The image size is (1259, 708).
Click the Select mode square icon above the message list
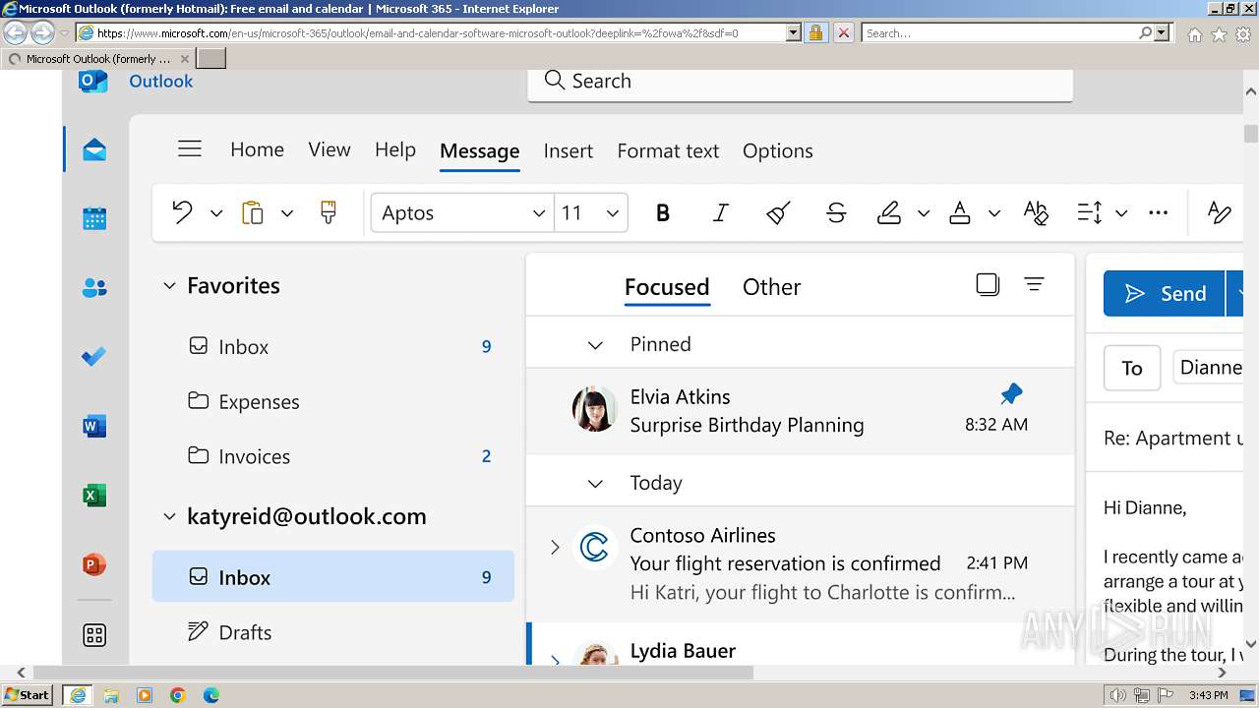coord(988,285)
